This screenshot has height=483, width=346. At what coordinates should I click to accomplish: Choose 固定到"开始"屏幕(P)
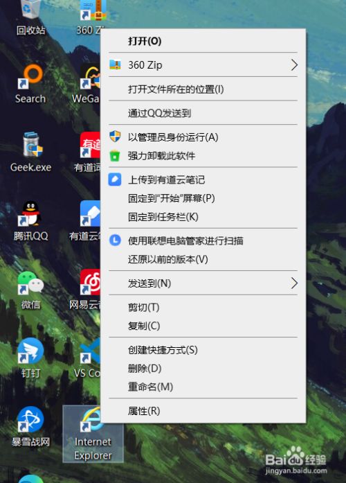point(203,198)
